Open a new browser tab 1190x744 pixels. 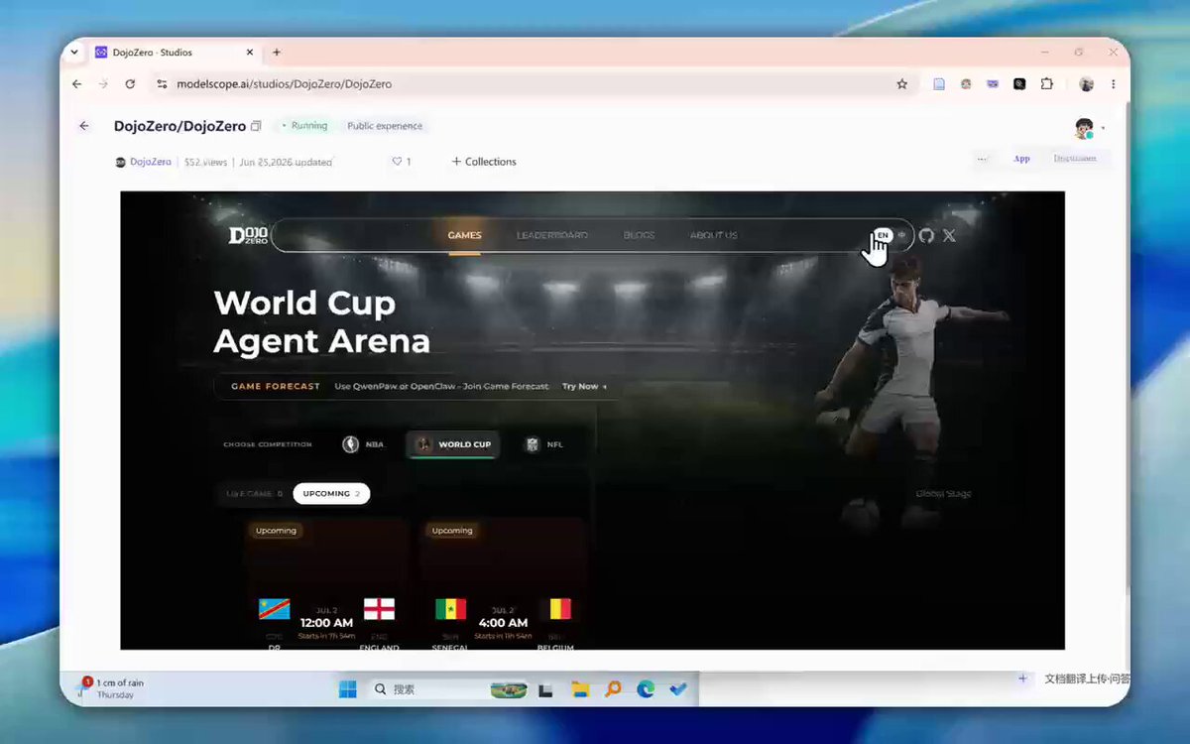(277, 53)
